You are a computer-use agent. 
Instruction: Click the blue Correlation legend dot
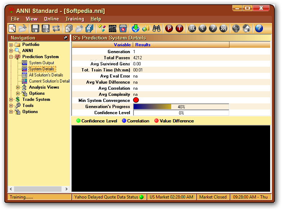tap(124, 121)
